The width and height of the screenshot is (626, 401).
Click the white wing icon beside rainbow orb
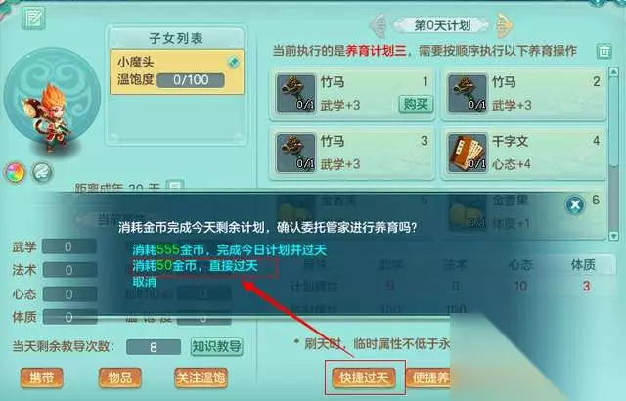[x=41, y=173]
